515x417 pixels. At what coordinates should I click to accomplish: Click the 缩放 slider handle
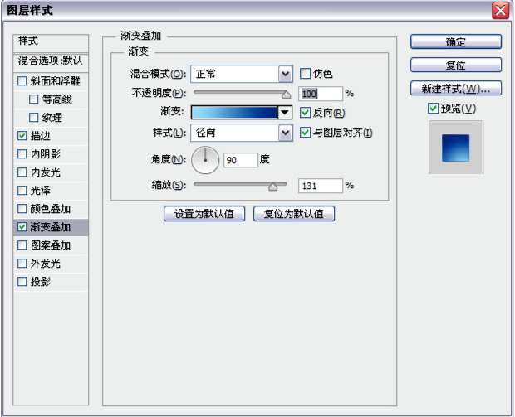[273, 187]
